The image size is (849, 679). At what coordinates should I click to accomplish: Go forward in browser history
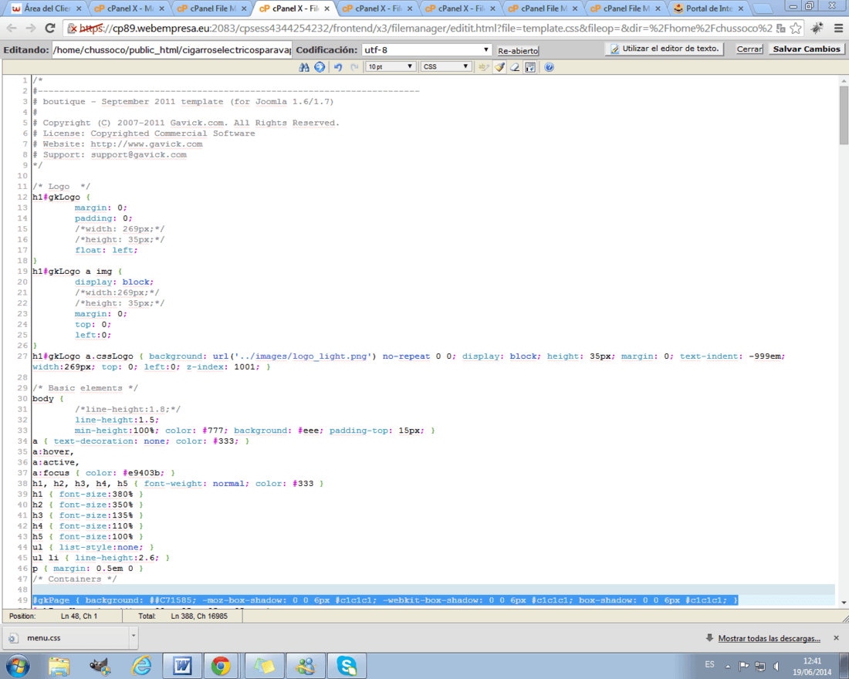pyautogui.click(x=31, y=28)
